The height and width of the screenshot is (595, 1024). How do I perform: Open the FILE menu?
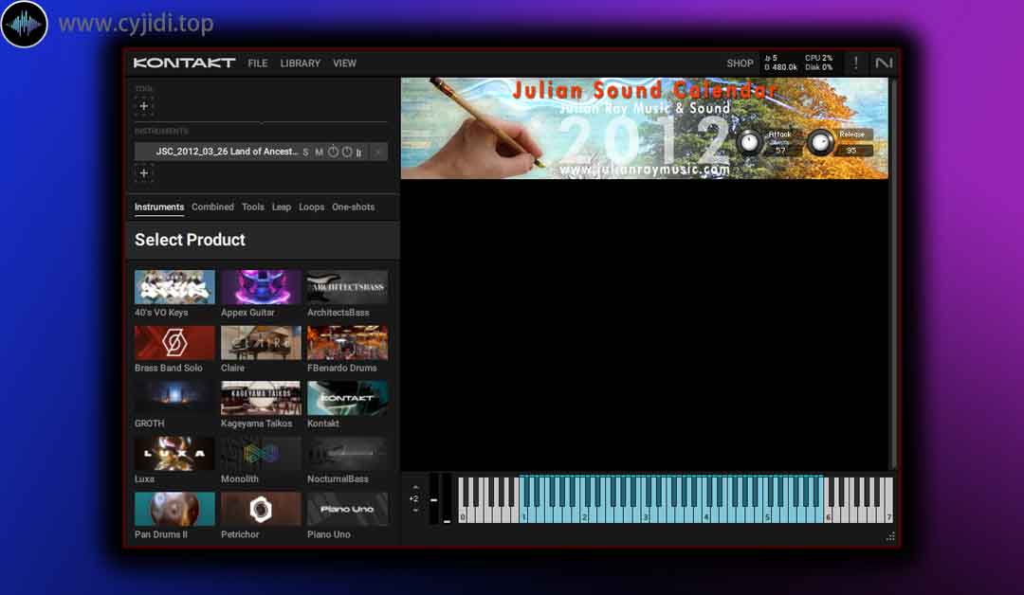tap(258, 63)
